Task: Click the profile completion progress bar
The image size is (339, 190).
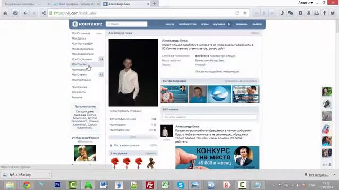Action: [133, 137]
